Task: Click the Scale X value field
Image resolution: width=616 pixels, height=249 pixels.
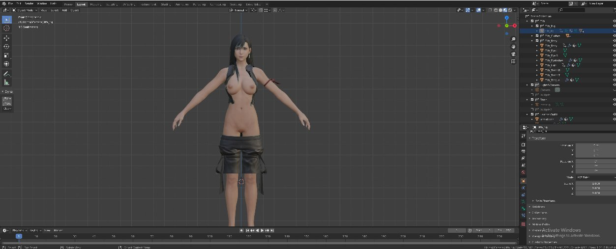Action: (x=596, y=183)
